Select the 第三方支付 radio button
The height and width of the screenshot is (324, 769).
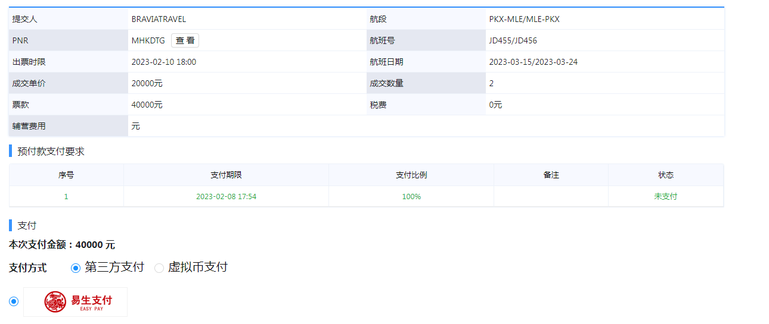point(76,268)
